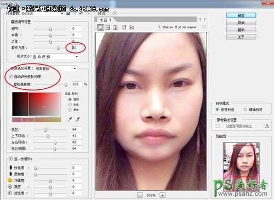Pick the subtract-color eyedropper icon
The height and width of the screenshot is (200, 274).
[x=77, y=119]
